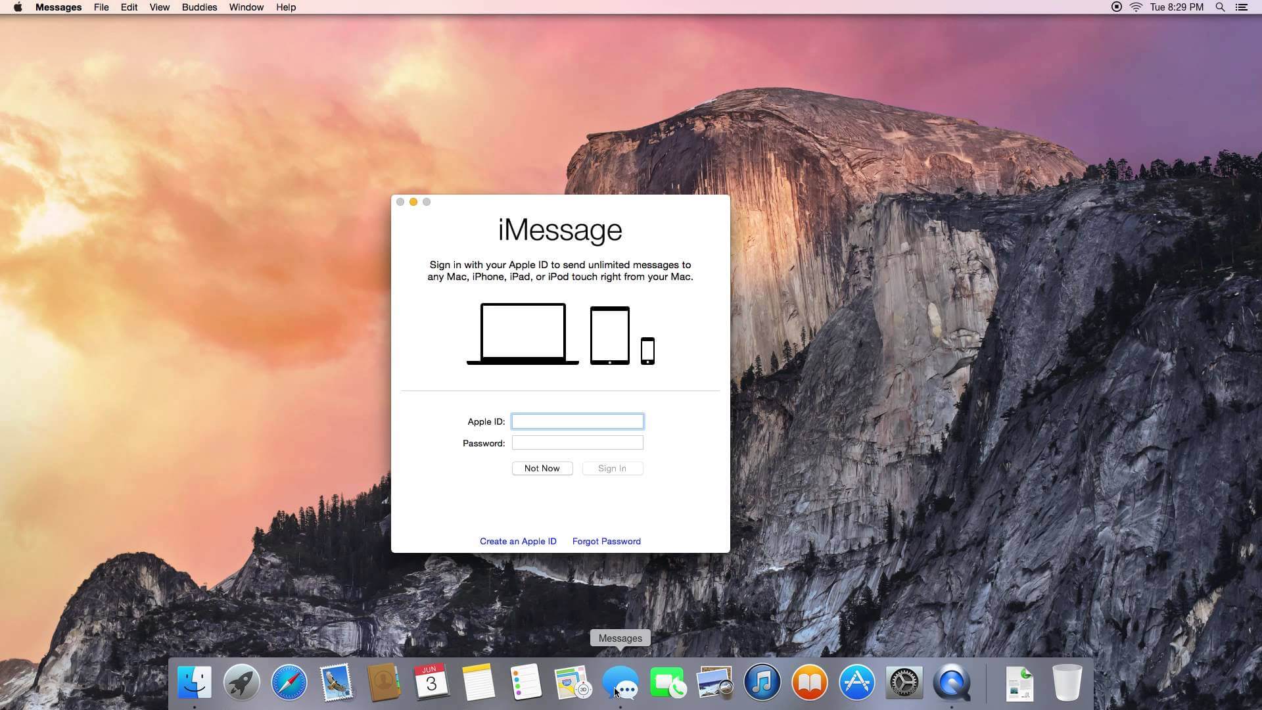Click the Wi-Fi status icon
1262x710 pixels.
pos(1136,7)
